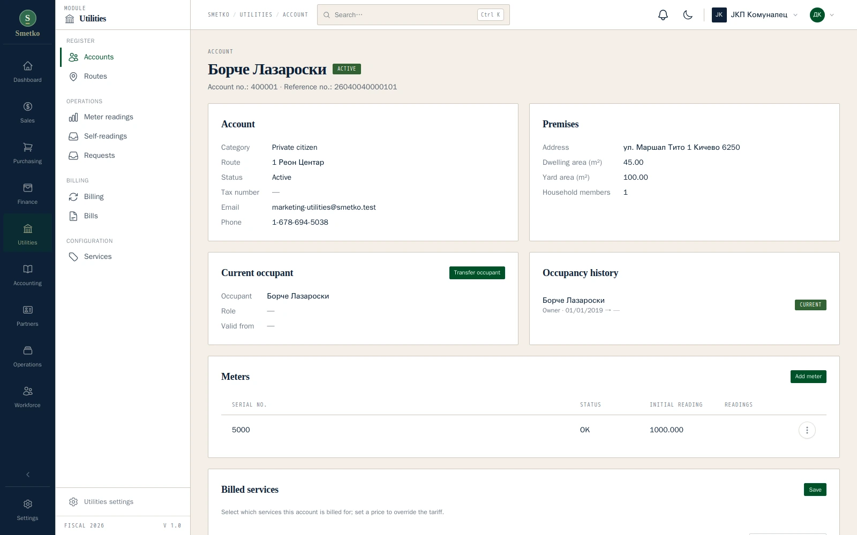Click the ACCOUNT breadcrumb
Image resolution: width=857 pixels, height=535 pixels.
[x=295, y=15]
